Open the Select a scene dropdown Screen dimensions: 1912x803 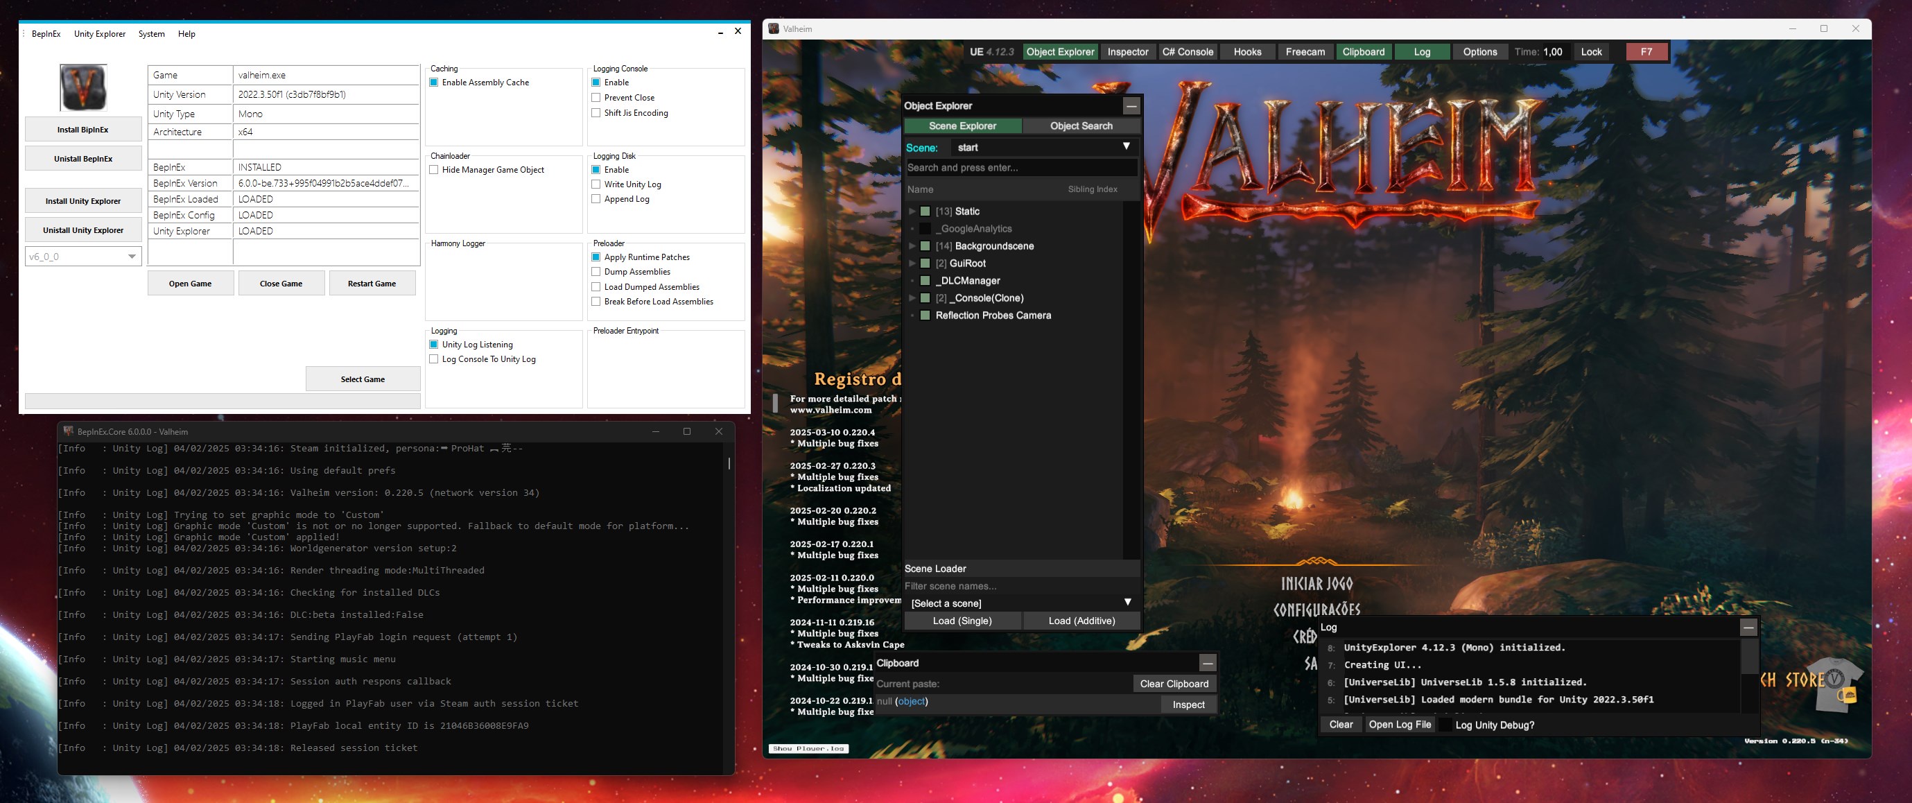1020,603
